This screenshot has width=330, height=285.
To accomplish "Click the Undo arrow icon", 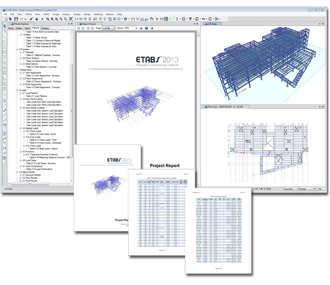I will [x=21, y=19].
